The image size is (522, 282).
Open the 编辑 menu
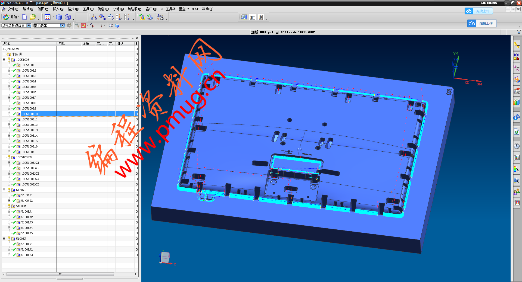point(28,9)
